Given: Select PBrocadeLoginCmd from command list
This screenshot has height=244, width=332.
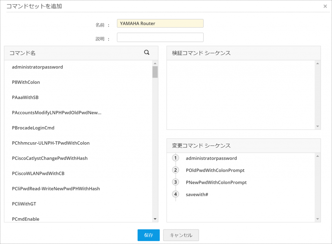Looking at the screenshot, I should coord(33,128).
